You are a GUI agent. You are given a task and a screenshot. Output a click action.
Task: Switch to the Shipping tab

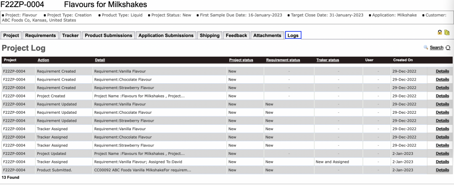[209, 35]
